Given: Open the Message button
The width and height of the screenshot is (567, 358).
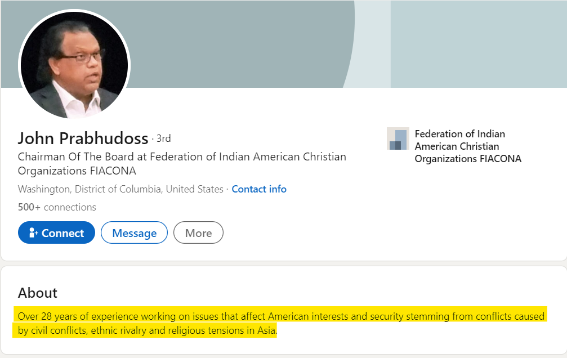Looking at the screenshot, I should click(x=134, y=232).
